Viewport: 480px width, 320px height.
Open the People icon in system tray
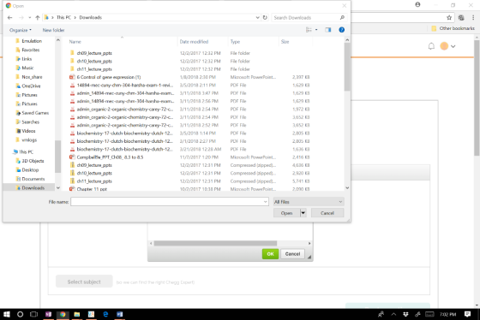(x=381, y=314)
